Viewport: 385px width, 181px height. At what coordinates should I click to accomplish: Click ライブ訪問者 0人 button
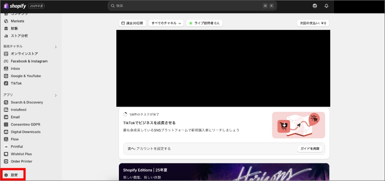click(x=204, y=23)
